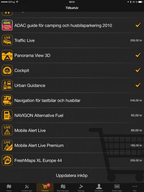Tap the checkmark on the ADAC guide row
This screenshot has width=144, height=192.
pos(138,25)
